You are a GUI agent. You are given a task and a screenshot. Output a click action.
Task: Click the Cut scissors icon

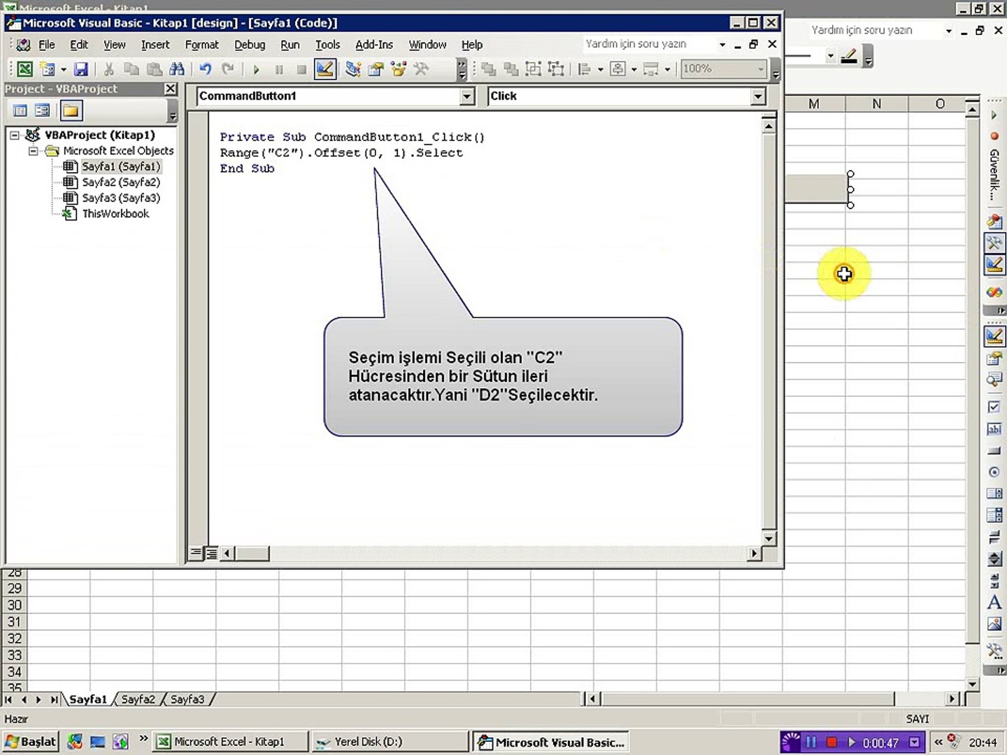tap(109, 69)
